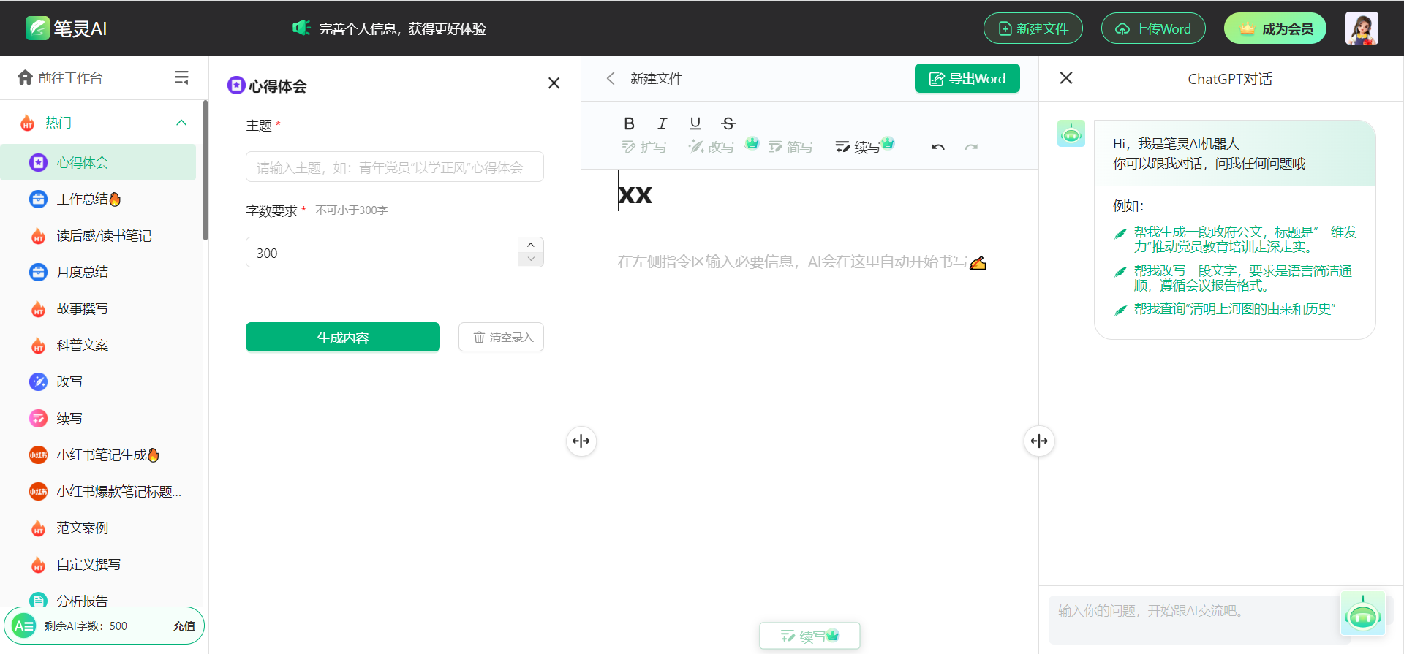Click the undo arrow icon

(937, 147)
